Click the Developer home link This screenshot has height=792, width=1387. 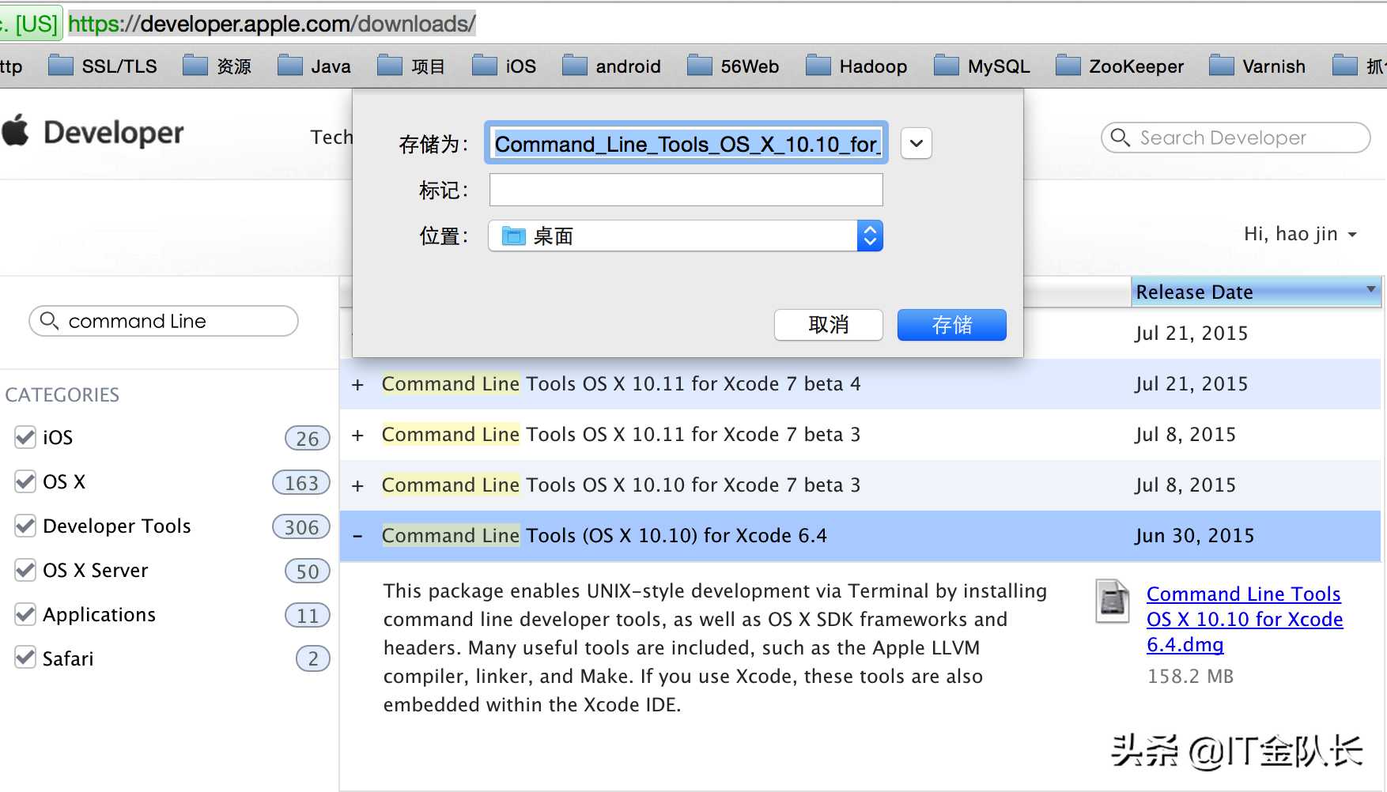(x=113, y=132)
